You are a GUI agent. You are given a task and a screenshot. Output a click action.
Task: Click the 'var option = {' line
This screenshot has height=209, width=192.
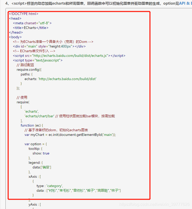click(36, 144)
